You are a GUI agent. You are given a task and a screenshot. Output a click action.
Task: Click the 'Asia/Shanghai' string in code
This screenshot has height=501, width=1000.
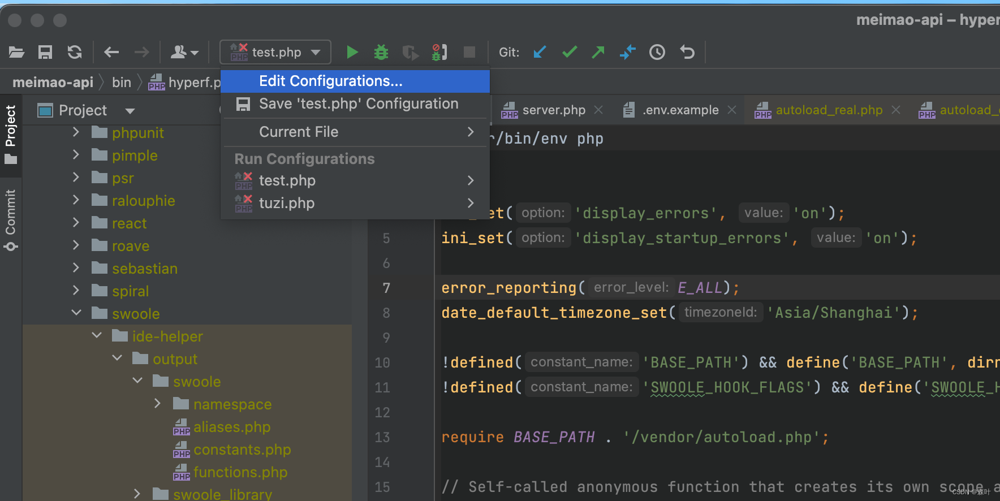pyautogui.click(x=838, y=313)
